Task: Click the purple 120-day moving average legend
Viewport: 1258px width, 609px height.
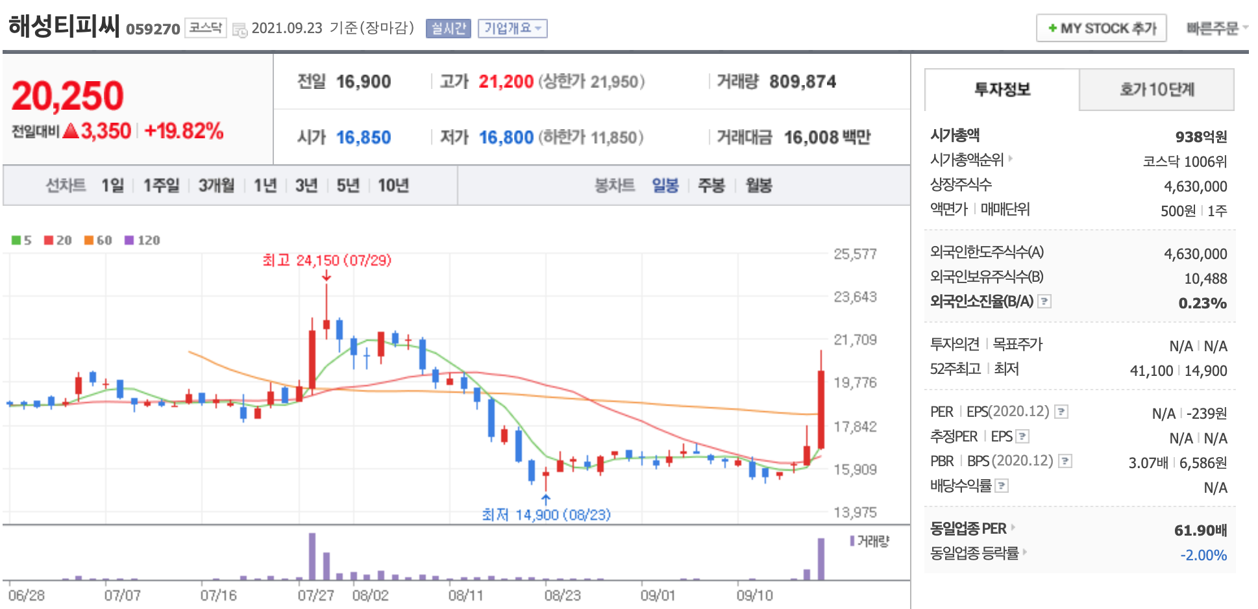Action: coord(142,240)
